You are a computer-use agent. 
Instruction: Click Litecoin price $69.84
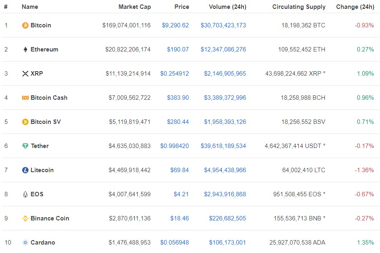(x=180, y=170)
